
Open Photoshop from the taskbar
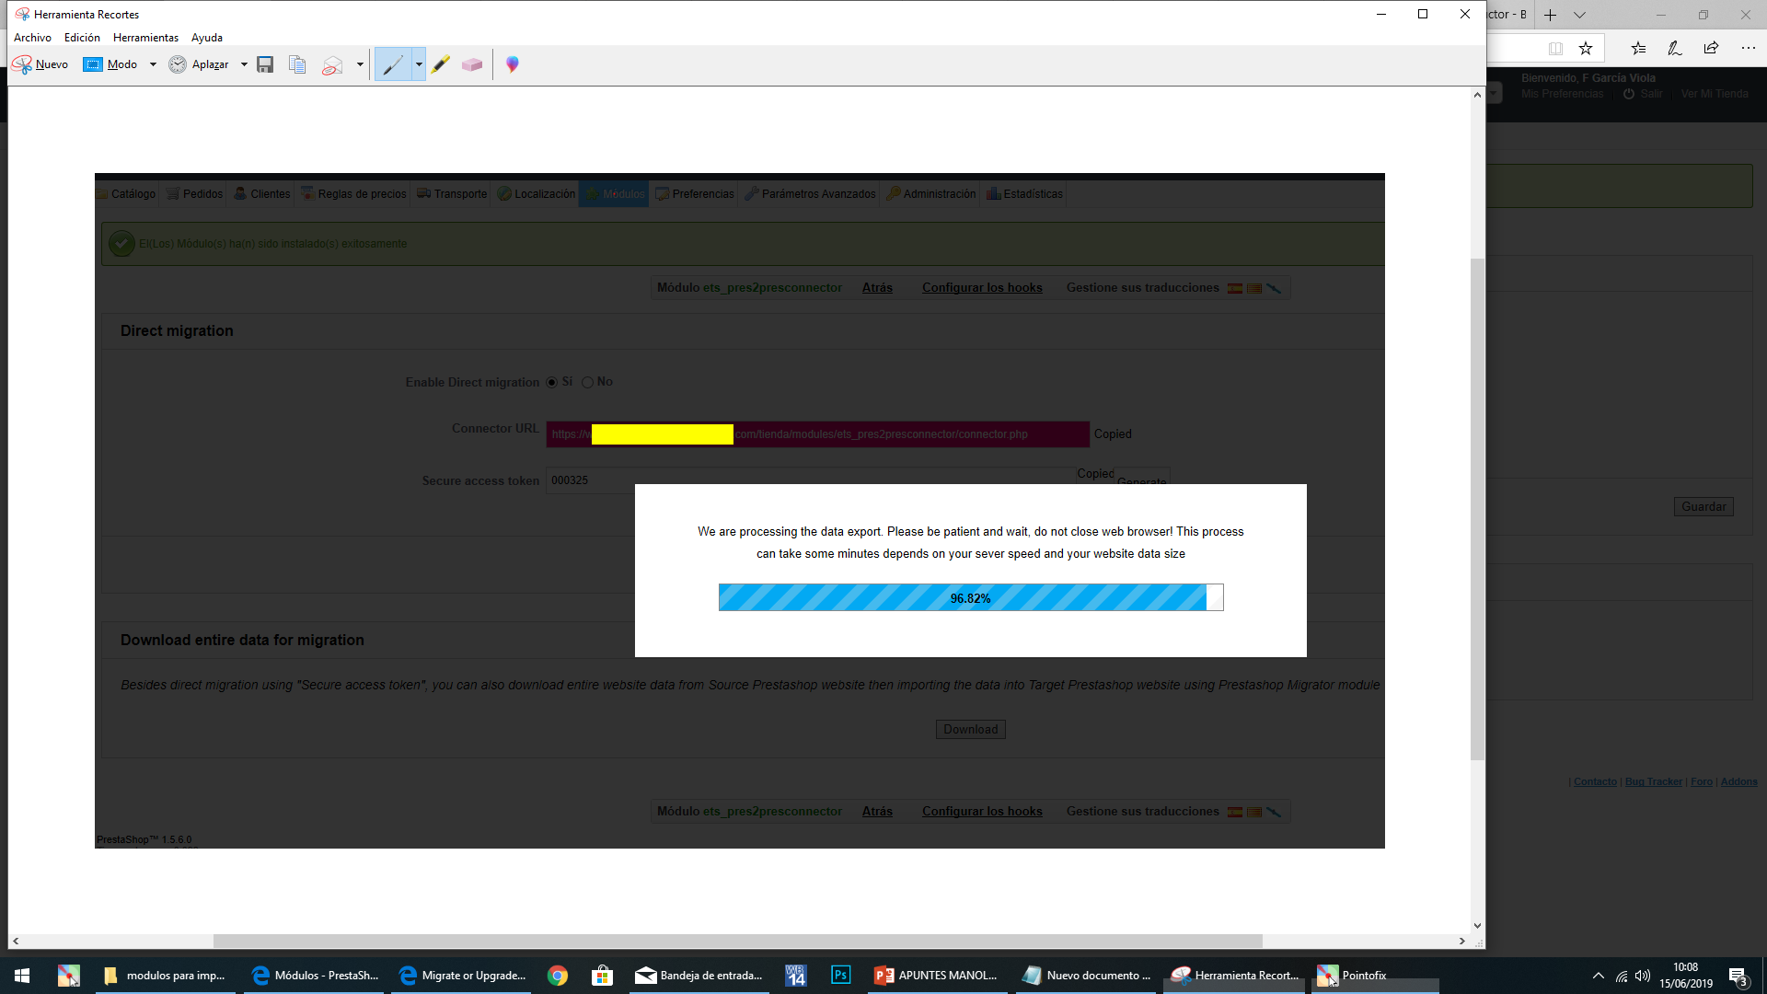(x=840, y=975)
